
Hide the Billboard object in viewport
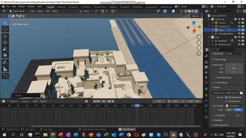pos(239,41)
